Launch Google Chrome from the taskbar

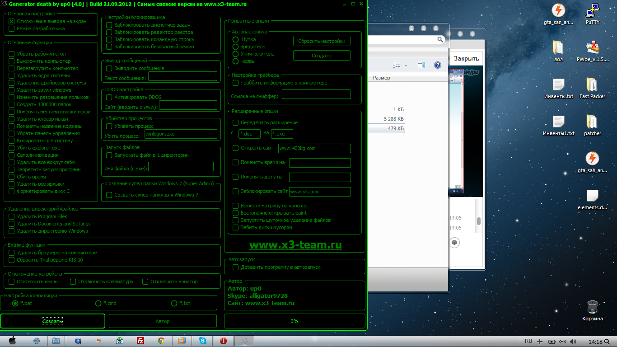coord(161,341)
